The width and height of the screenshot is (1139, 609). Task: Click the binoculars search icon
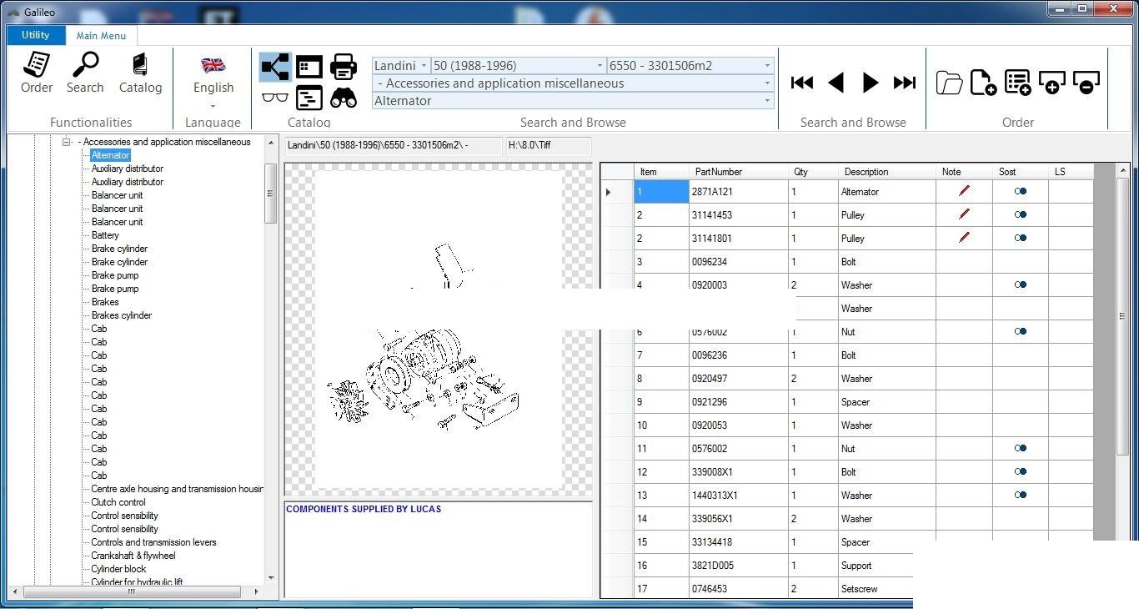click(344, 97)
